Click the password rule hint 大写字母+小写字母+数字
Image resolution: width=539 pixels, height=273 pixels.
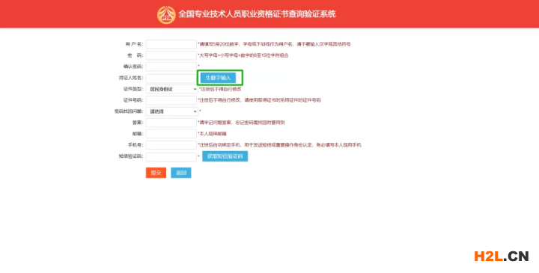(x=243, y=55)
